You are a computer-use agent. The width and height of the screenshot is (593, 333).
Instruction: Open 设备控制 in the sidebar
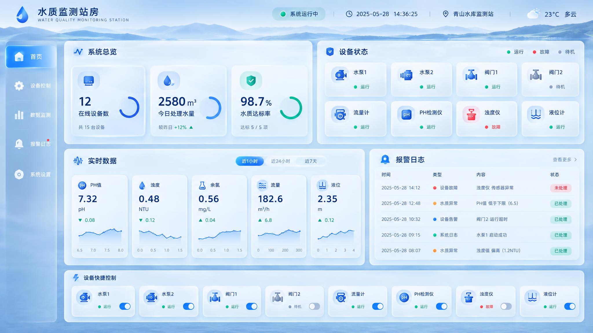pyautogui.click(x=32, y=86)
